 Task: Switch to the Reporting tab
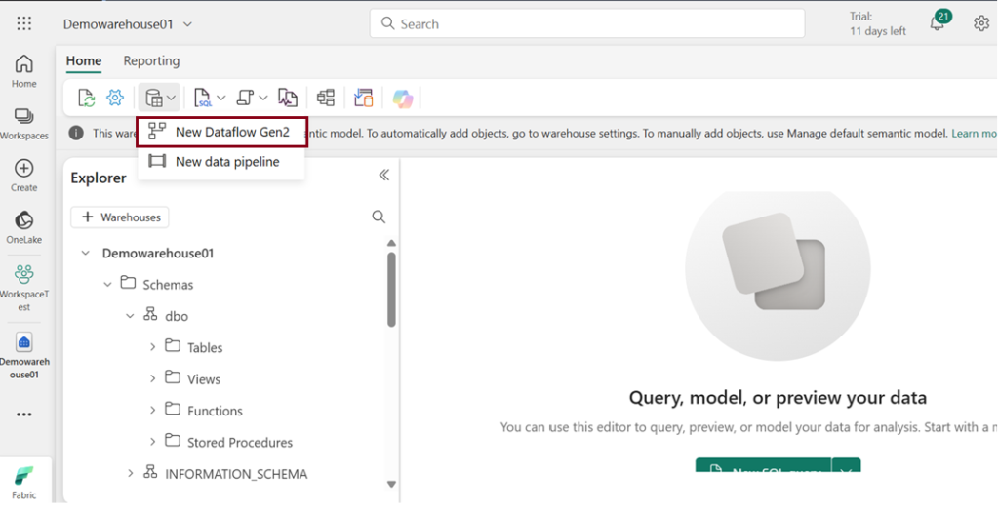pos(151,60)
